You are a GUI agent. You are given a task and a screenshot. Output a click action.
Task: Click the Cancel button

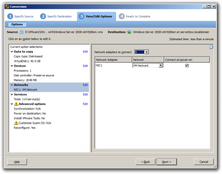204,162
